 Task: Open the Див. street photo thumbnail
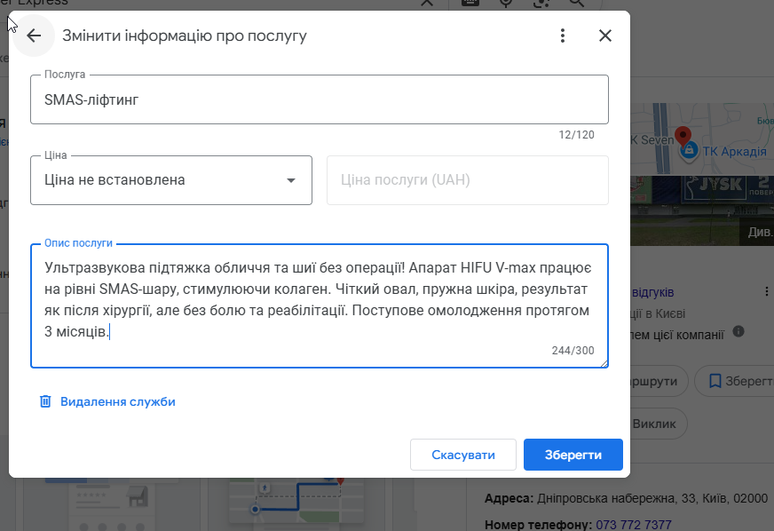tap(702, 210)
